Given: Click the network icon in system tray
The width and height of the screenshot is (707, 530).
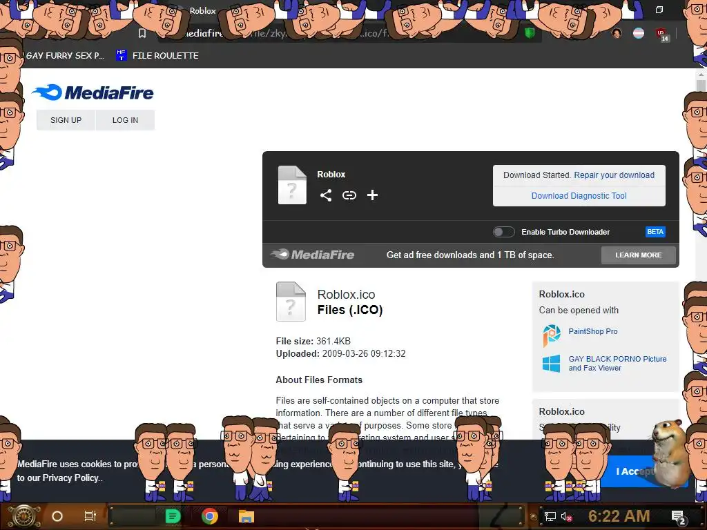Looking at the screenshot, I should [x=550, y=516].
